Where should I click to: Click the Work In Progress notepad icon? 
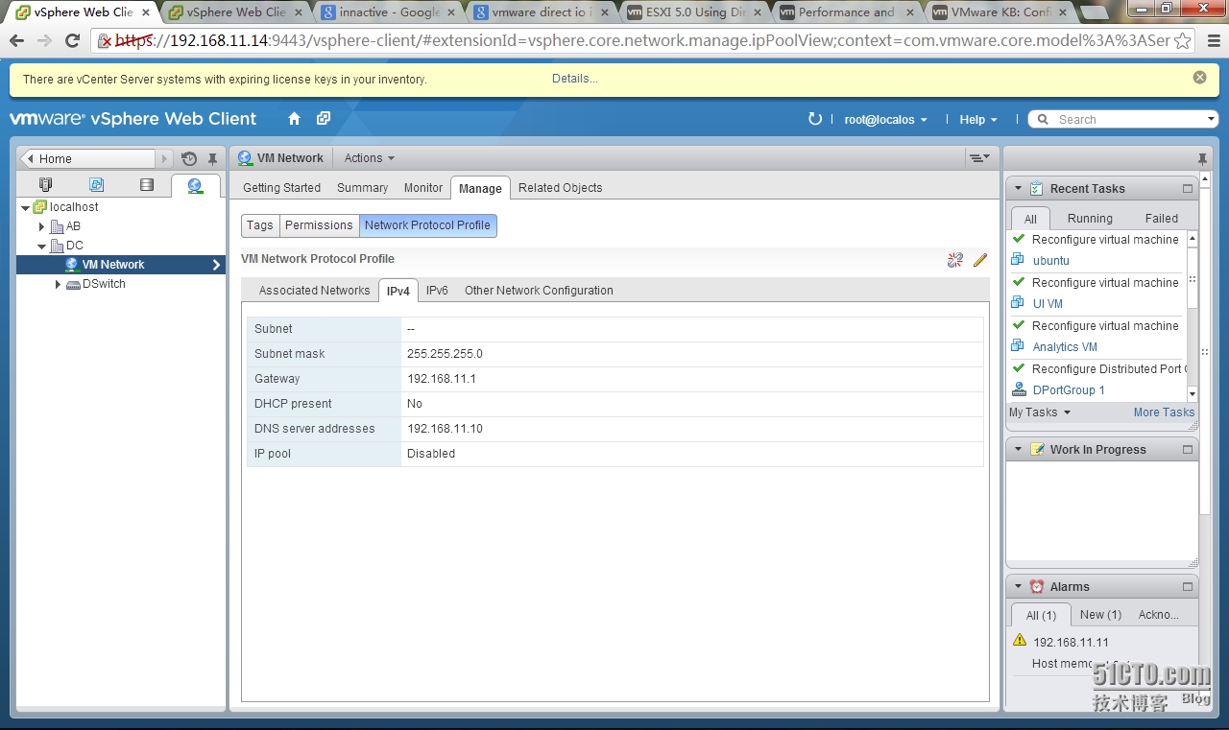click(1037, 450)
